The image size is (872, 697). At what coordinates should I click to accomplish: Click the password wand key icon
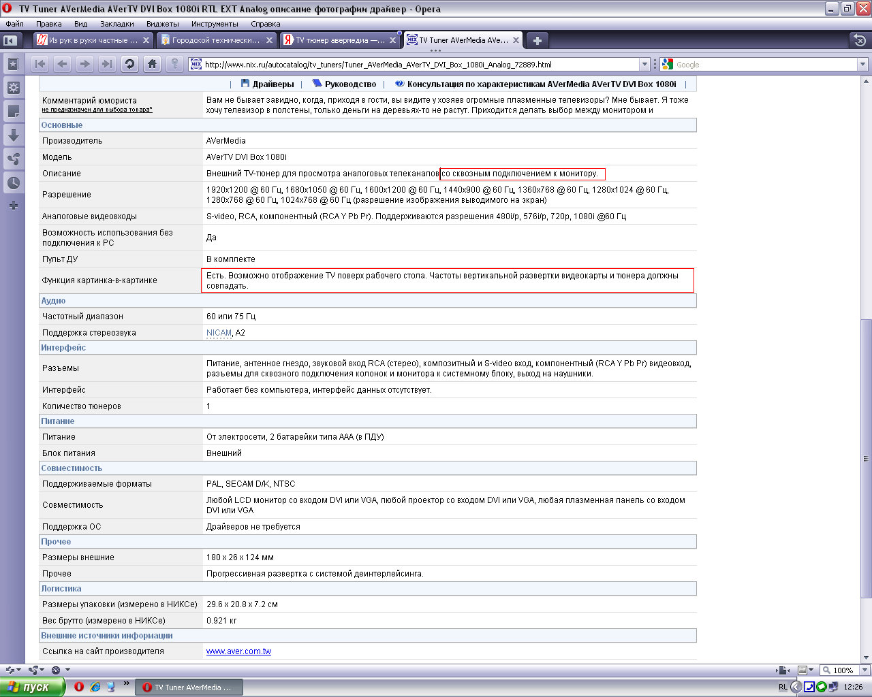(x=174, y=64)
